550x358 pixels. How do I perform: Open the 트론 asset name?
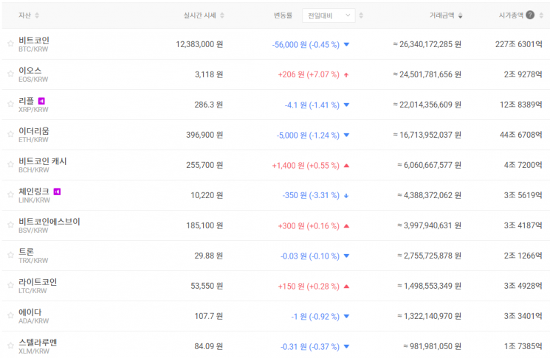(x=27, y=252)
